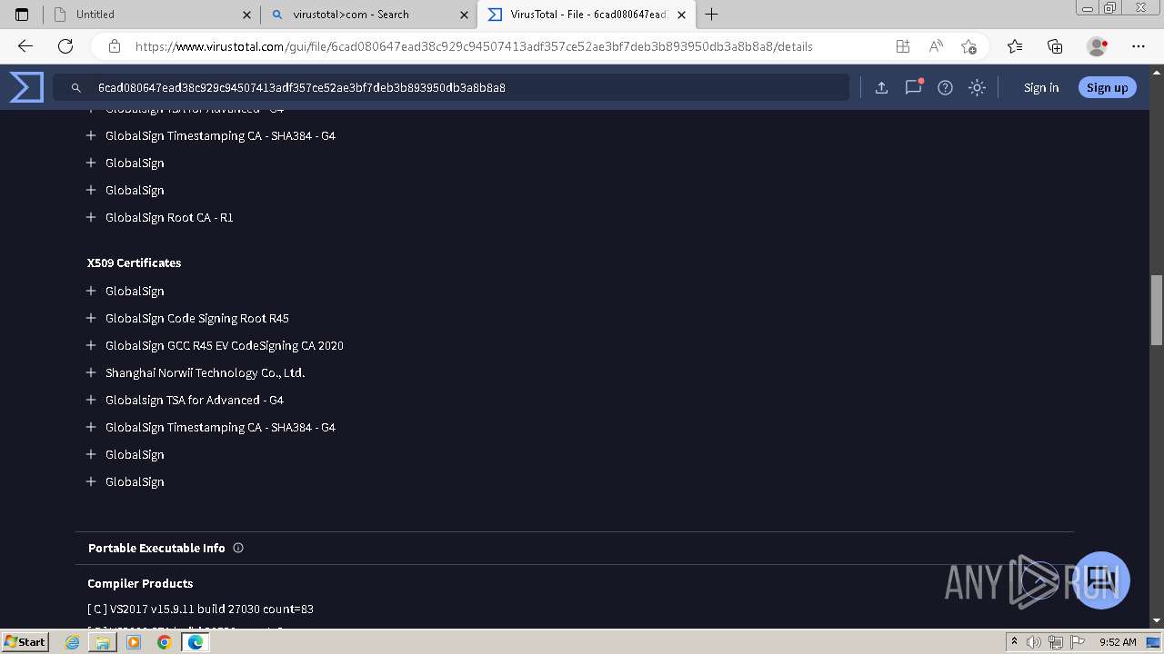Click the page vertical scrollbar thumb
Image resolution: width=1164 pixels, height=654 pixels.
pos(1157,310)
